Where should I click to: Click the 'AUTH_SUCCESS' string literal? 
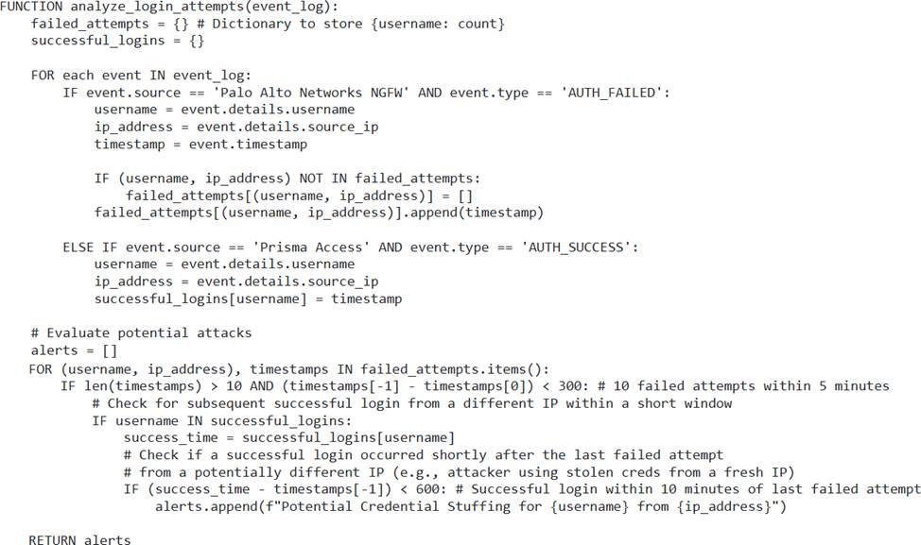[584, 247]
